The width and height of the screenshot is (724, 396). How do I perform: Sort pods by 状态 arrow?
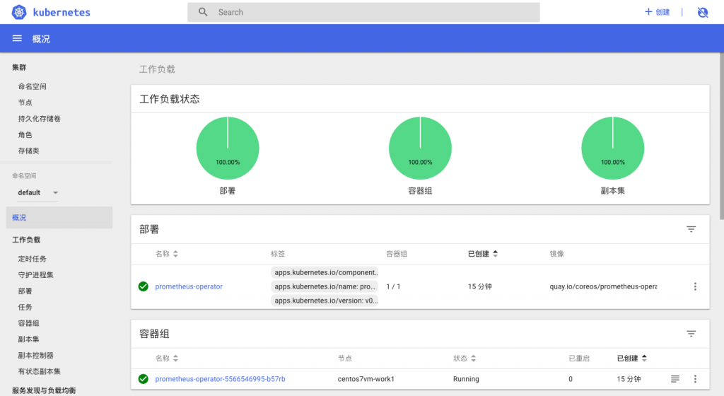tap(473, 358)
